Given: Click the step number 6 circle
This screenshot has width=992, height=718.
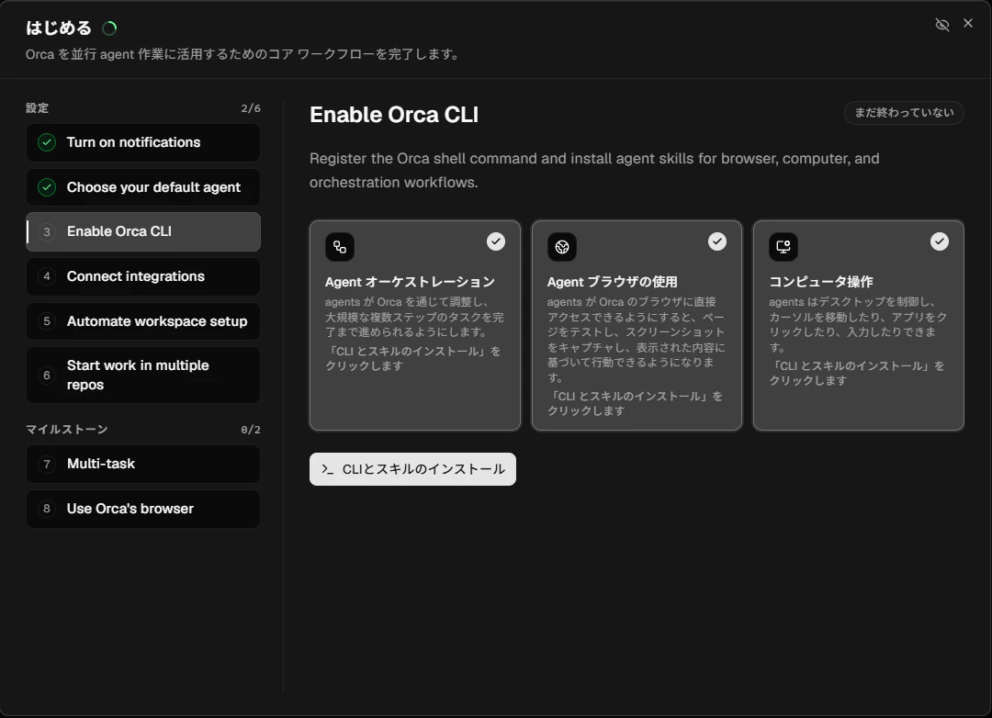Looking at the screenshot, I should 47,376.
